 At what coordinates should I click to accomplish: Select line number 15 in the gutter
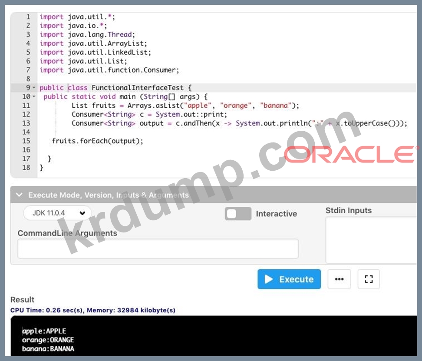[26, 141]
